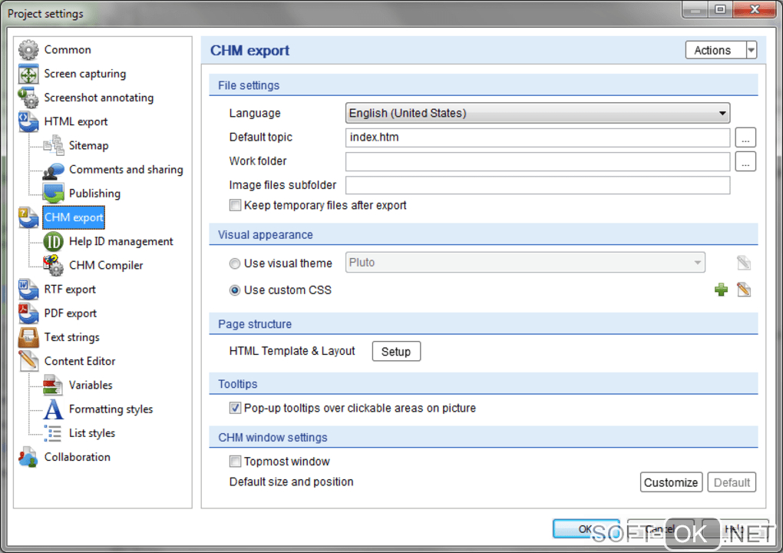Expand the Actions dropdown arrow
Viewport: 783px width, 553px height.
pyautogui.click(x=751, y=51)
